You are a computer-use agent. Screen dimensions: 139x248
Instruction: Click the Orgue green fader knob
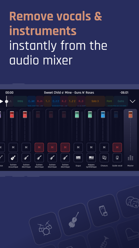coord(77,114)
